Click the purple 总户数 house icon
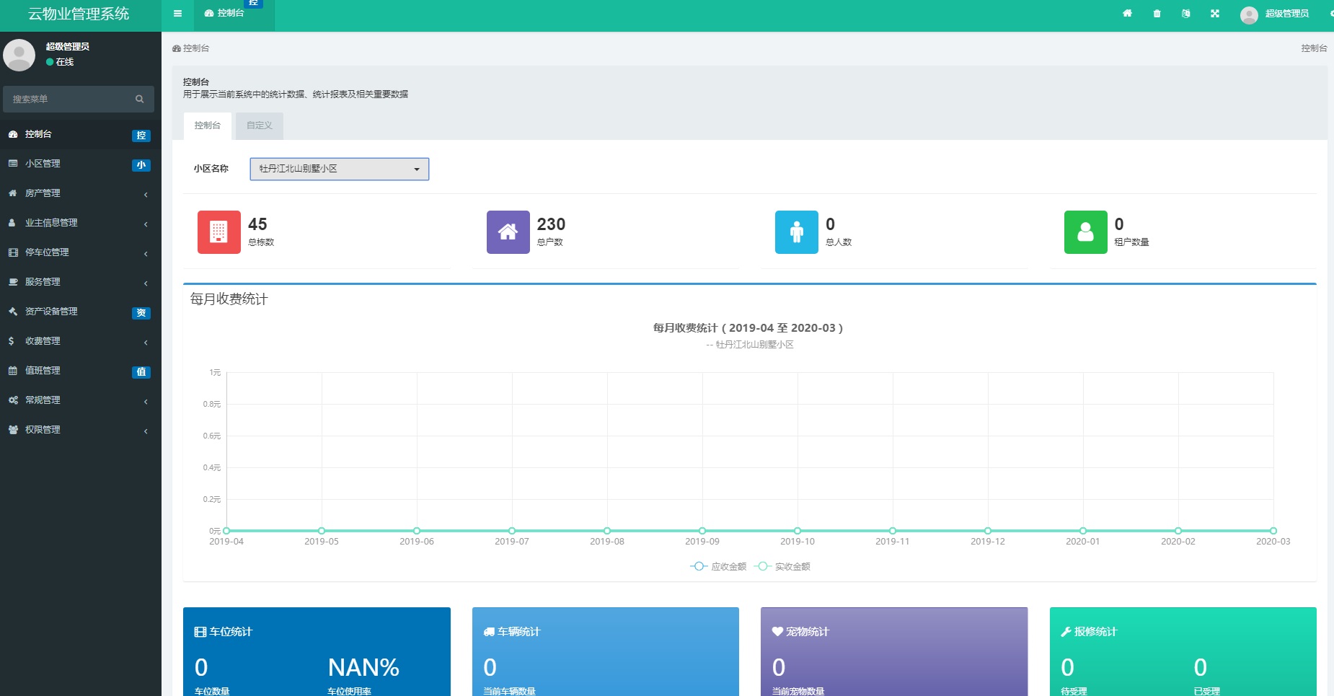This screenshot has height=696, width=1334. click(x=508, y=232)
